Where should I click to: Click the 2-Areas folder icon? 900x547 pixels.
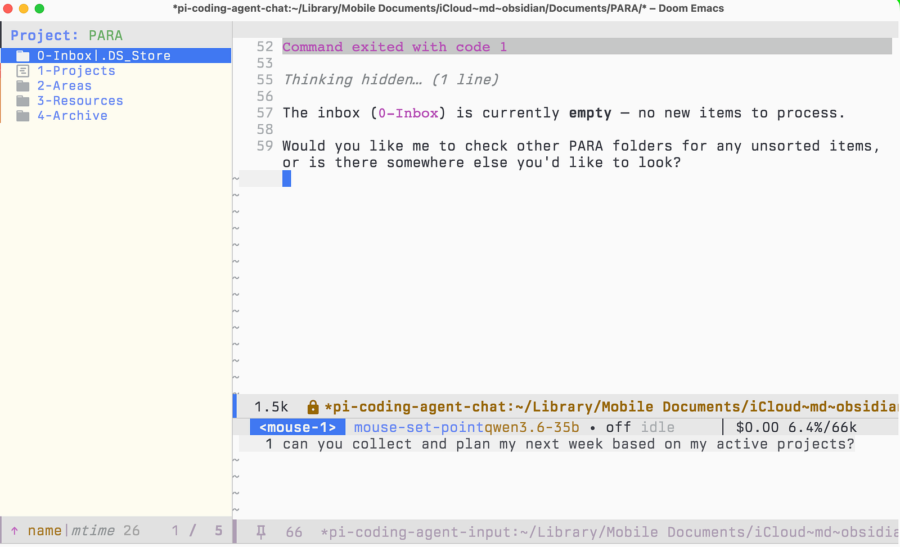pos(23,86)
